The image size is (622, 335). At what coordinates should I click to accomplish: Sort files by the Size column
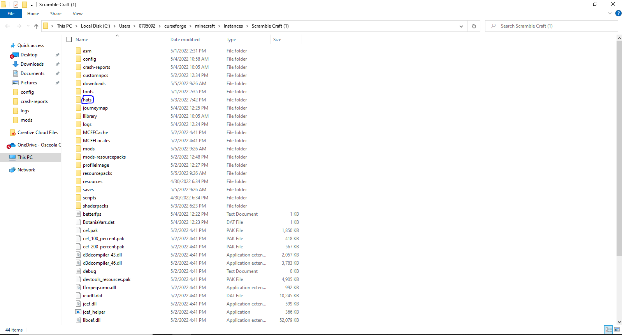(x=277, y=40)
